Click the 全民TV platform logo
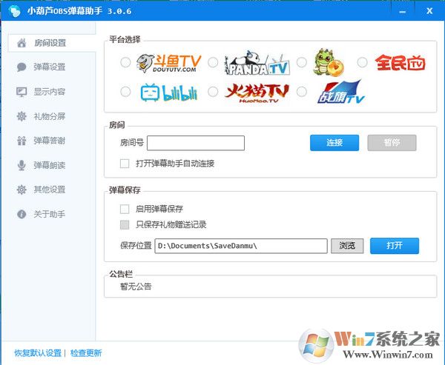Image resolution: width=445 pixels, height=365 pixels. click(x=400, y=63)
